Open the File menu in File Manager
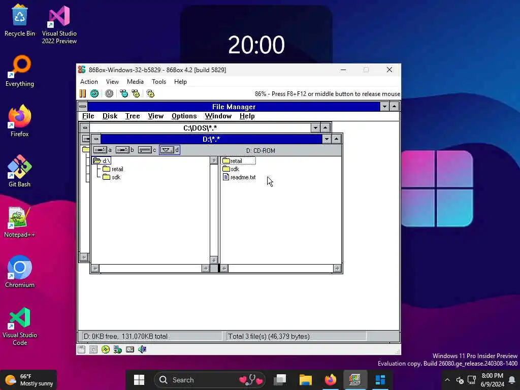 click(88, 116)
